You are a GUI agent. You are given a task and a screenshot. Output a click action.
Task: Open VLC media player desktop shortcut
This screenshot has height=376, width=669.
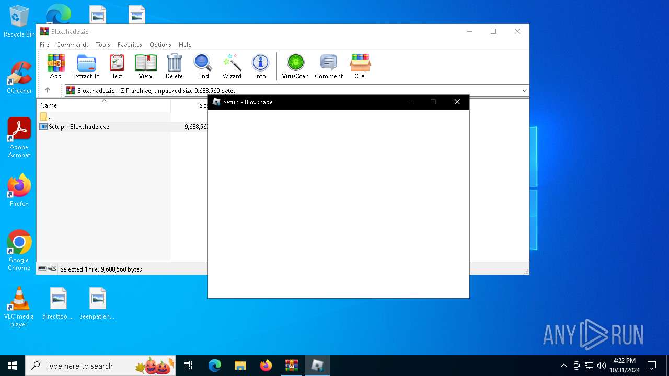pyautogui.click(x=19, y=307)
